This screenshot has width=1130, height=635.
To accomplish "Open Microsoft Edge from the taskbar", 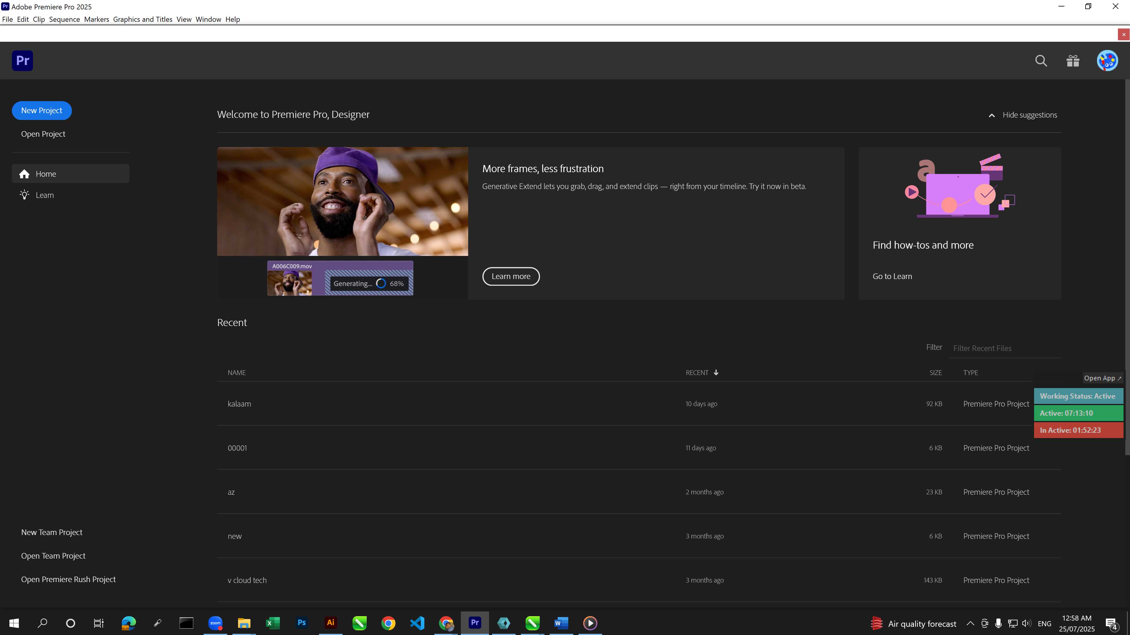I will pyautogui.click(x=129, y=623).
